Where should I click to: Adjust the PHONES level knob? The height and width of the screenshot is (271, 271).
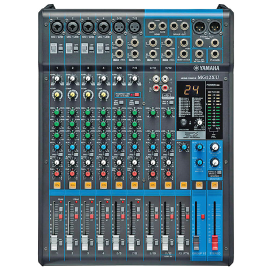[x=215, y=162]
